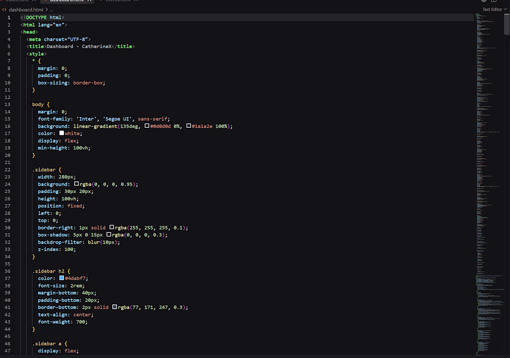510x358 pixels.
Task: Click the '<head>' tag on line 3
Action: click(29, 32)
